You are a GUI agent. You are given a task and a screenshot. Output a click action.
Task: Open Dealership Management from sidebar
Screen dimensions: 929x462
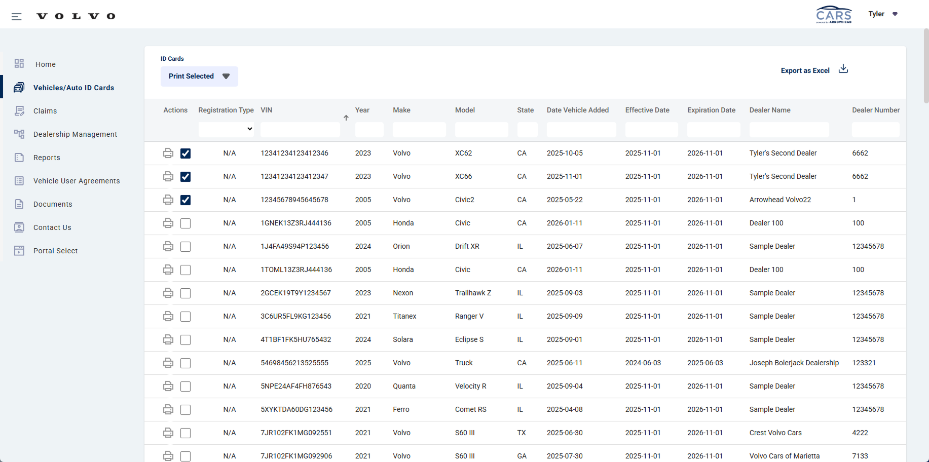tap(75, 134)
